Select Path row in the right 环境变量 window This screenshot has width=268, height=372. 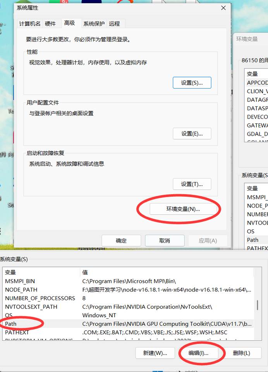[257, 240]
